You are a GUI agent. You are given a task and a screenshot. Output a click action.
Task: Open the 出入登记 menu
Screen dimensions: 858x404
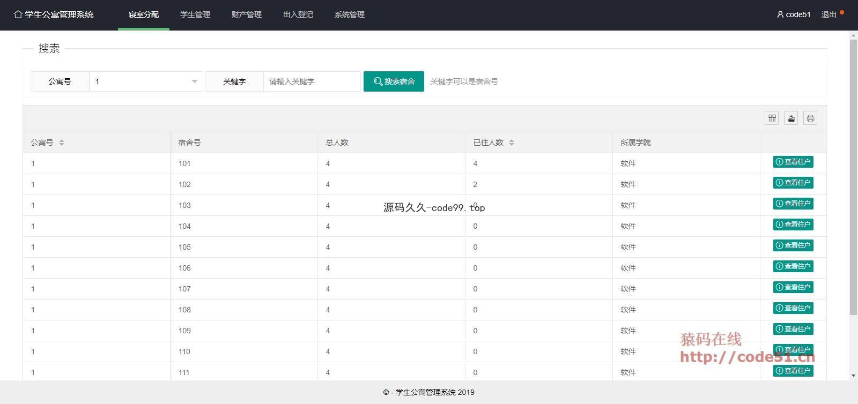298,15
